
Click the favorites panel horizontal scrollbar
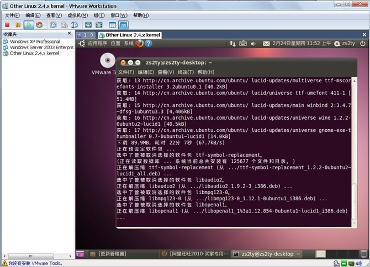(x=31, y=256)
